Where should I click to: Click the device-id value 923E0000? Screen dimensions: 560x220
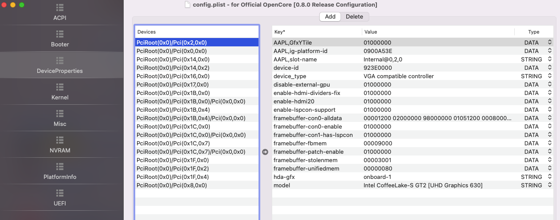(377, 68)
